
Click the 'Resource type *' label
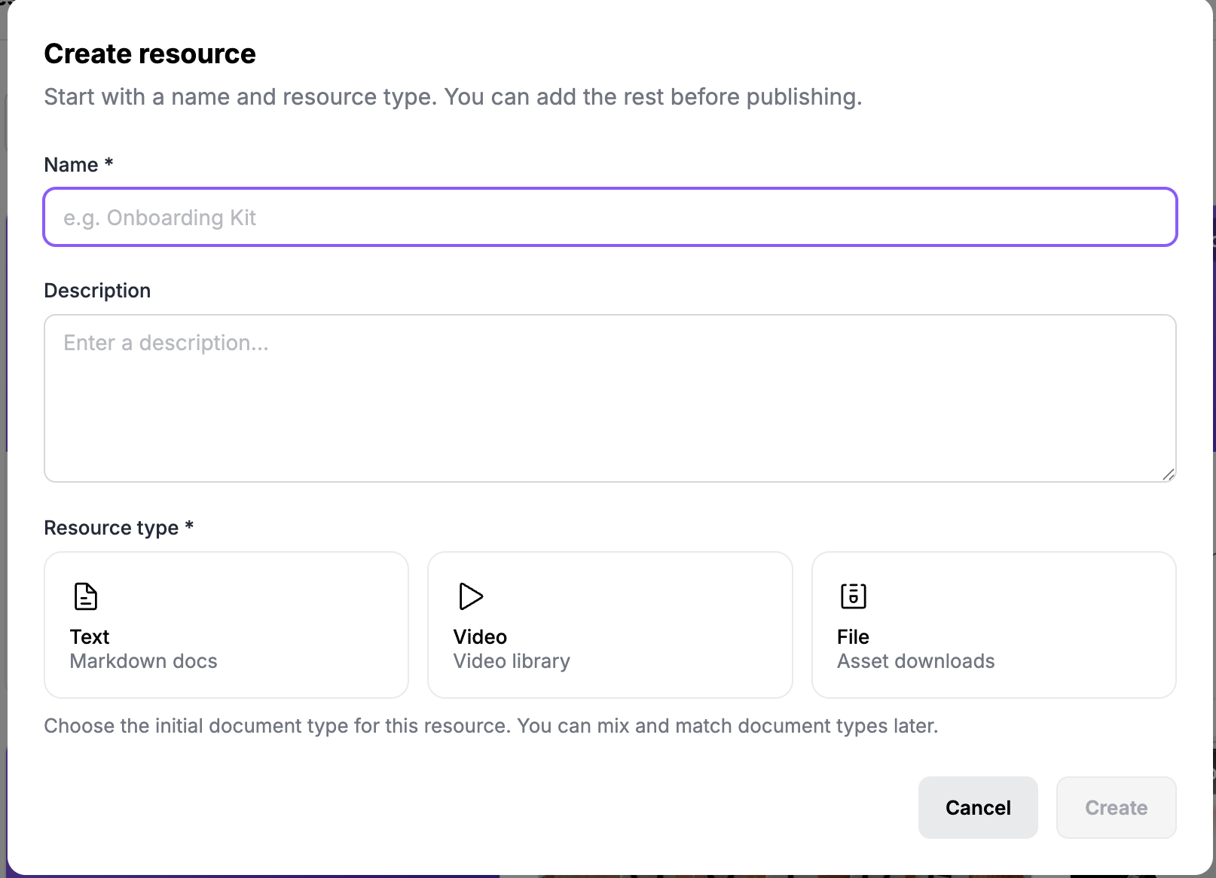[x=119, y=527]
